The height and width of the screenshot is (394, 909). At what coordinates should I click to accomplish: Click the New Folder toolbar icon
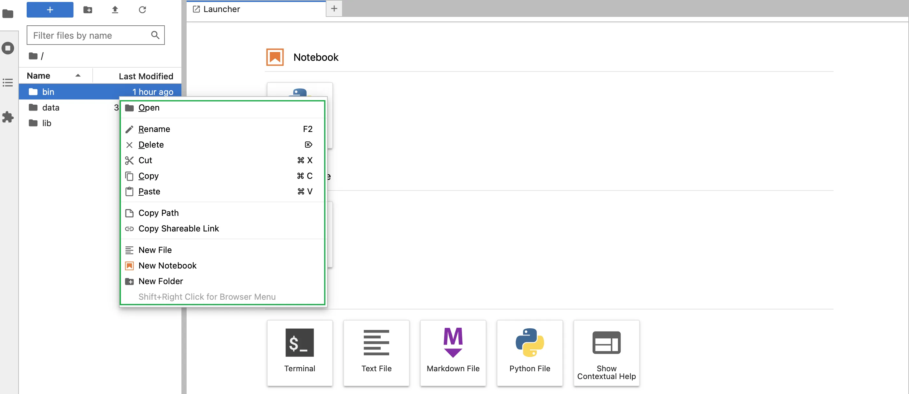(x=88, y=9)
